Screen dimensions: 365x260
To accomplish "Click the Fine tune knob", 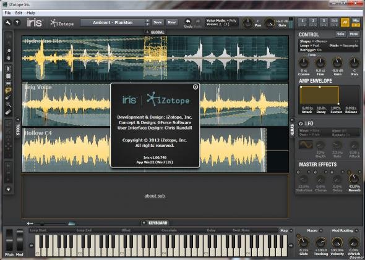I will [320, 62].
